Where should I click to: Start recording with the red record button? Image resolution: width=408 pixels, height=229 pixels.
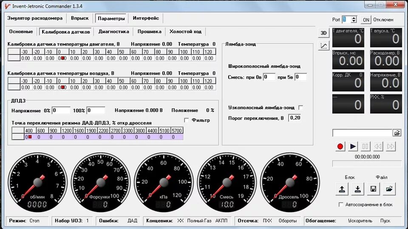(340, 147)
